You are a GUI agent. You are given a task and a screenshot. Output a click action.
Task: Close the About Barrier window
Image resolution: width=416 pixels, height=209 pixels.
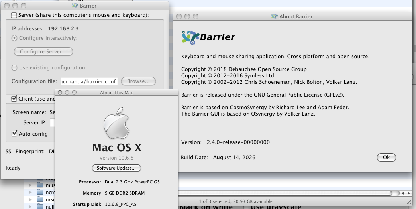click(x=179, y=16)
